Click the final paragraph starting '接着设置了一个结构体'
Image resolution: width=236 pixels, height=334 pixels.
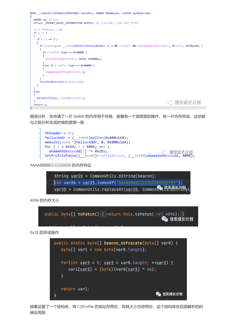116,310
